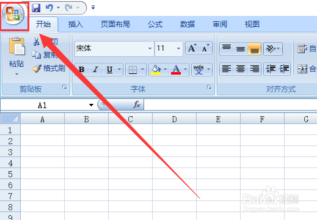
Task: Decrease the cell indent
Action: pos(271,69)
